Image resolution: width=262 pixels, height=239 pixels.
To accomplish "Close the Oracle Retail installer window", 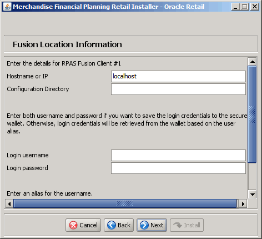I will [255, 7].
